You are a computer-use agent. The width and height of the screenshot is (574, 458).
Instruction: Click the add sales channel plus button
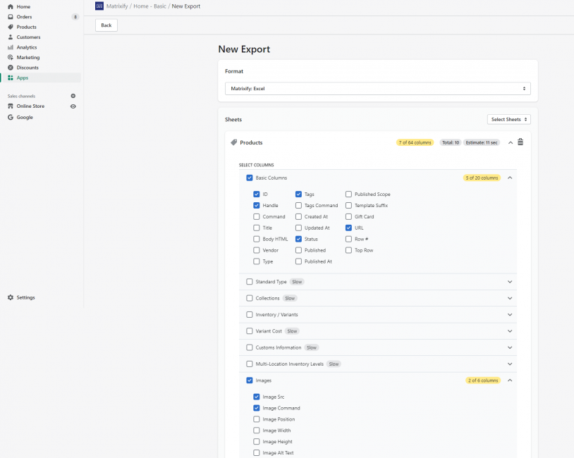tap(73, 95)
